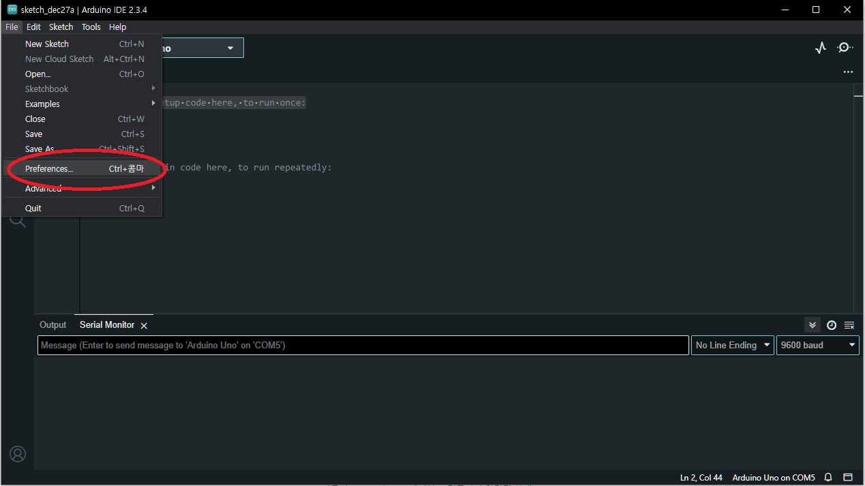
Task: Click Ln 2, Col 44 status entry
Action: (701, 477)
